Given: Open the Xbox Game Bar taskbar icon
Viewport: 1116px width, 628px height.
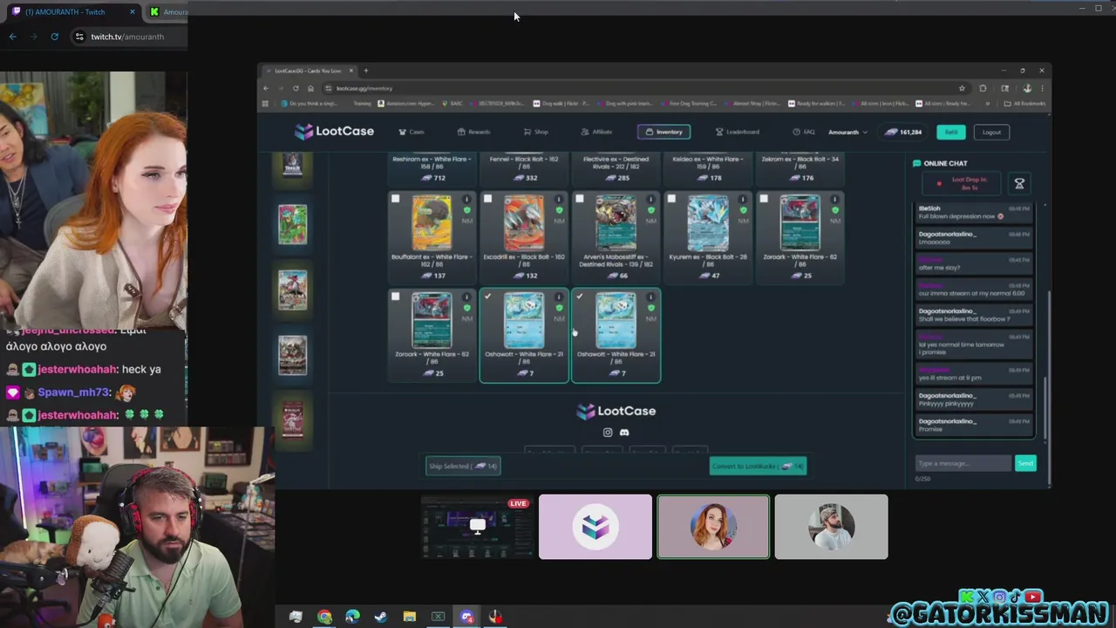Looking at the screenshot, I should 438,617.
